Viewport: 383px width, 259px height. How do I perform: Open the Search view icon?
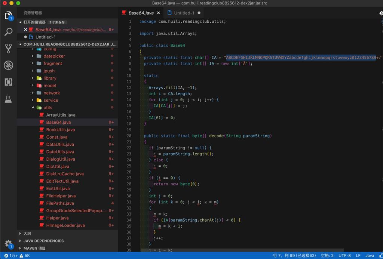[8, 32]
